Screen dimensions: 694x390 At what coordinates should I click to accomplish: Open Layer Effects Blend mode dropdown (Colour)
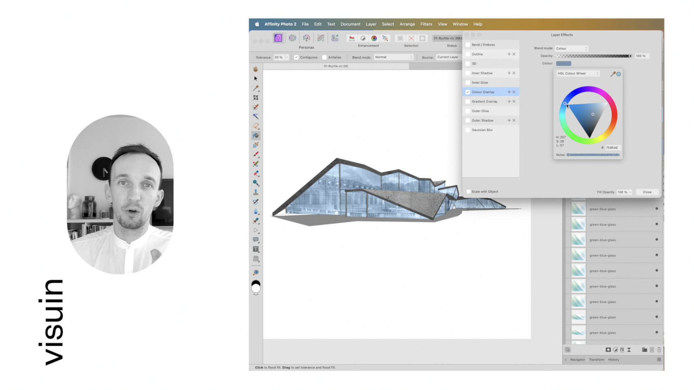tap(571, 49)
